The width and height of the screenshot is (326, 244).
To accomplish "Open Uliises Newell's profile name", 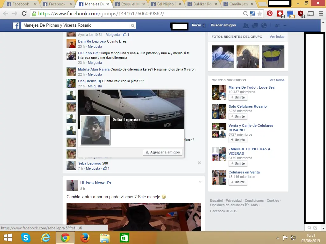I will [x=96, y=183].
